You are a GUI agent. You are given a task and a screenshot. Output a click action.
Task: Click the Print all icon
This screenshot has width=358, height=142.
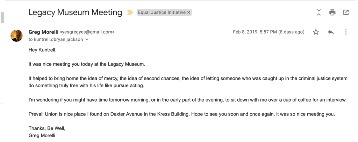click(332, 12)
